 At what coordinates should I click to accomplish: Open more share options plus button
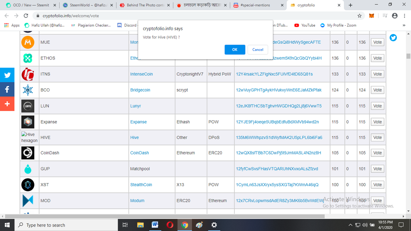[7, 104]
